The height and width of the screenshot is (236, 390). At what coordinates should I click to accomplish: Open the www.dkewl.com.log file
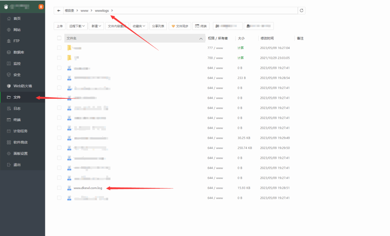click(88, 188)
